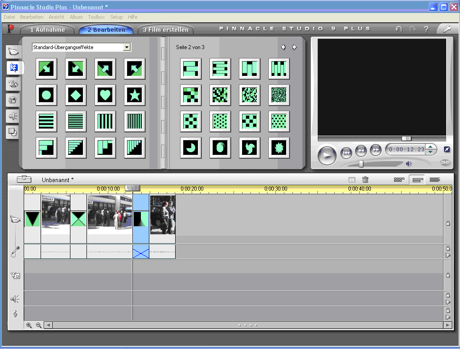Screen dimensions: 460x349
Task: Switch to timeline view
Action: (x=418, y=179)
